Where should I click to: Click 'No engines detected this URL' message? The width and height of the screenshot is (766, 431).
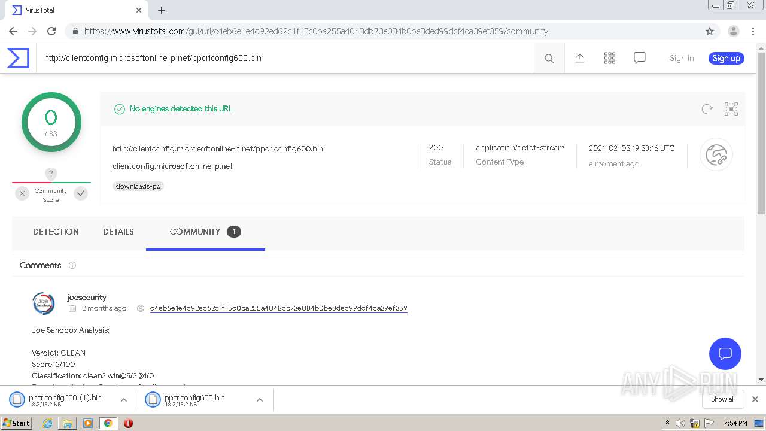point(181,109)
